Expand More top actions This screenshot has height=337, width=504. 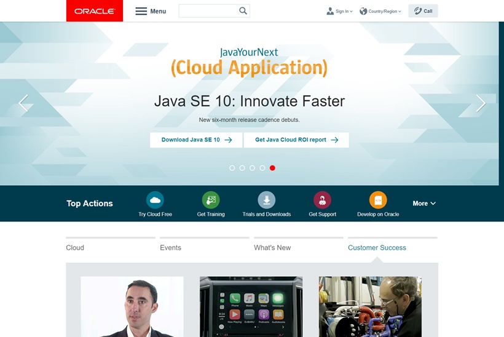(x=424, y=203)
